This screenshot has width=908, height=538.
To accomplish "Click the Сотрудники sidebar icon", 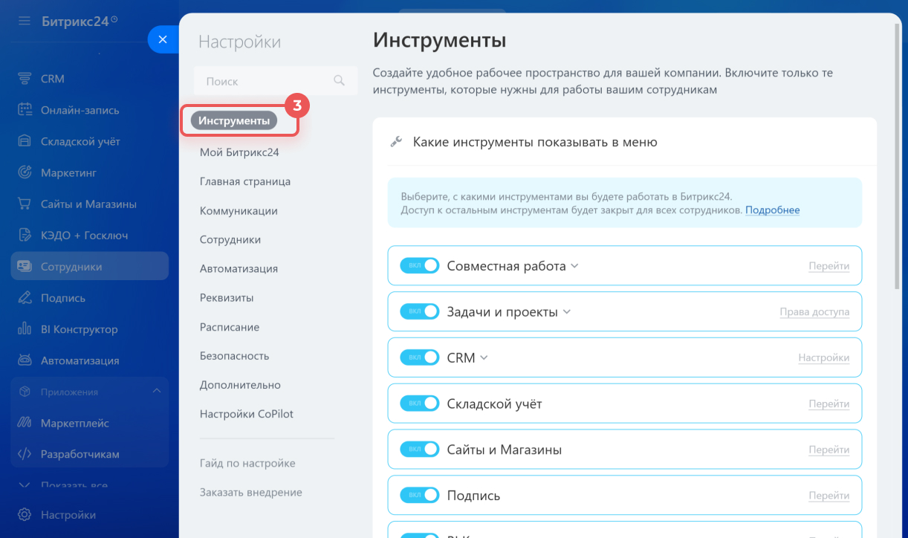I will 25,266.
